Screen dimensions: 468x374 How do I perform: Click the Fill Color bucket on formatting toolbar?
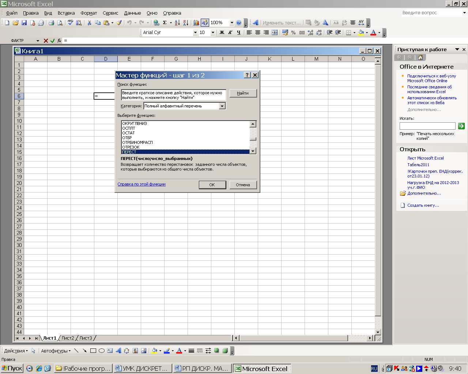(x=361, y=33)
